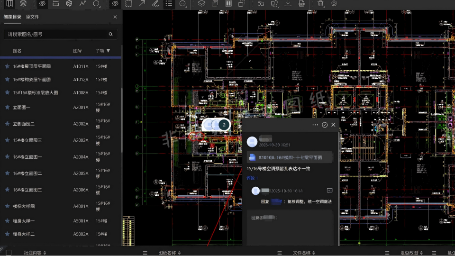Open the comment's three-dot more menu
This screenshot has height=256, width=455.
[x=315, y=125]
